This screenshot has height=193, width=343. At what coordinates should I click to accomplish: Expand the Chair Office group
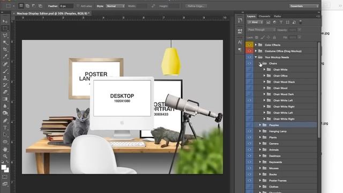[x=264, y=76]
